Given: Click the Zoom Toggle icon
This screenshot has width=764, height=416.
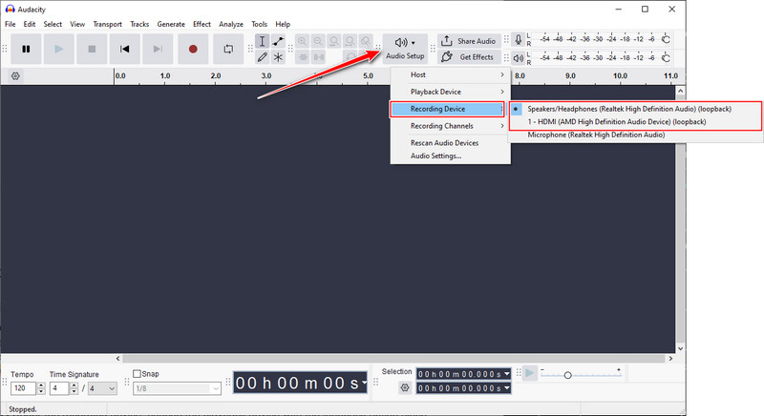Looking at the screenshot, I should point(366,41).
